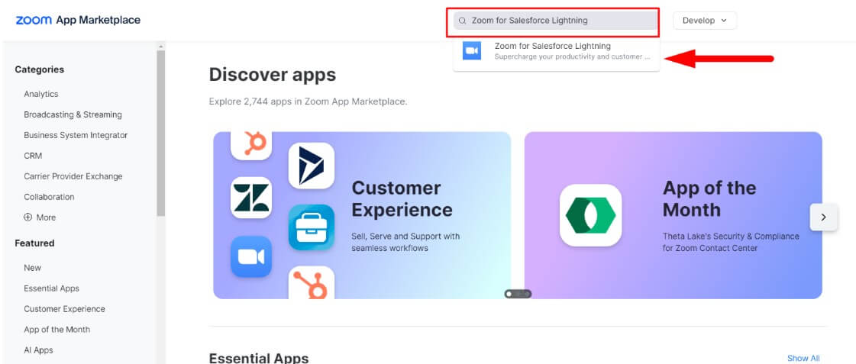Open the New featured list
This screenshot has width=856, height=364.
tap(32, 267)
